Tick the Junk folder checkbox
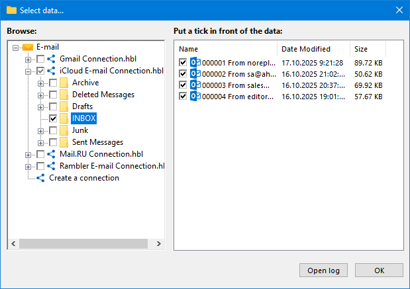 pos(53,130)
